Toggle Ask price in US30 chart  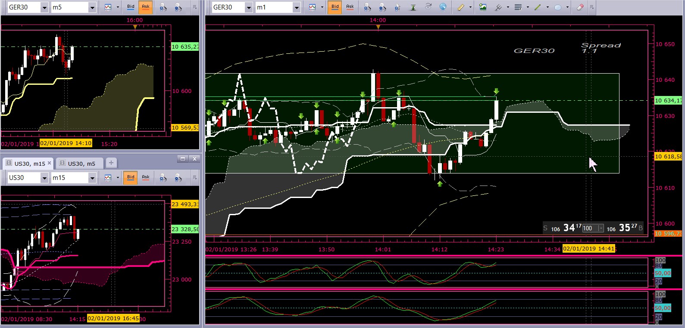point(146,178)
